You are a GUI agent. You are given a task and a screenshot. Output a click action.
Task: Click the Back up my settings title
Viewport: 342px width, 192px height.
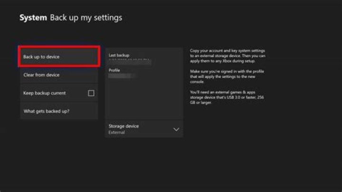86,18
